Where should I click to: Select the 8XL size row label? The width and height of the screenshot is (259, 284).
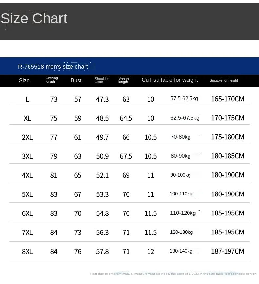coord(28,251)
